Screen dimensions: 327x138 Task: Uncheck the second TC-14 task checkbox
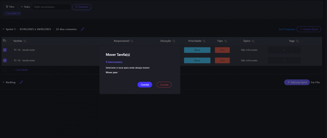5,60
